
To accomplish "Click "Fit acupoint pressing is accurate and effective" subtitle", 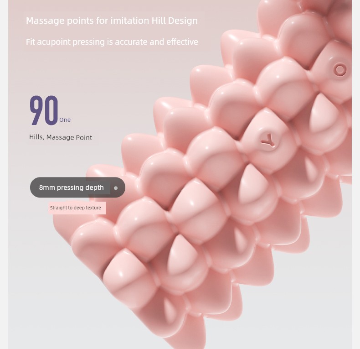I will (112, 42).
